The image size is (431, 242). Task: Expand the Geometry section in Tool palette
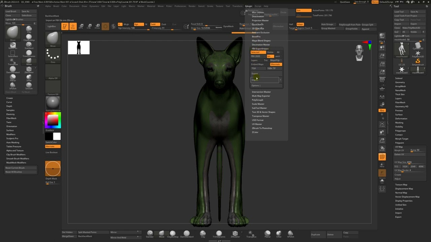[x=400, y=82]
